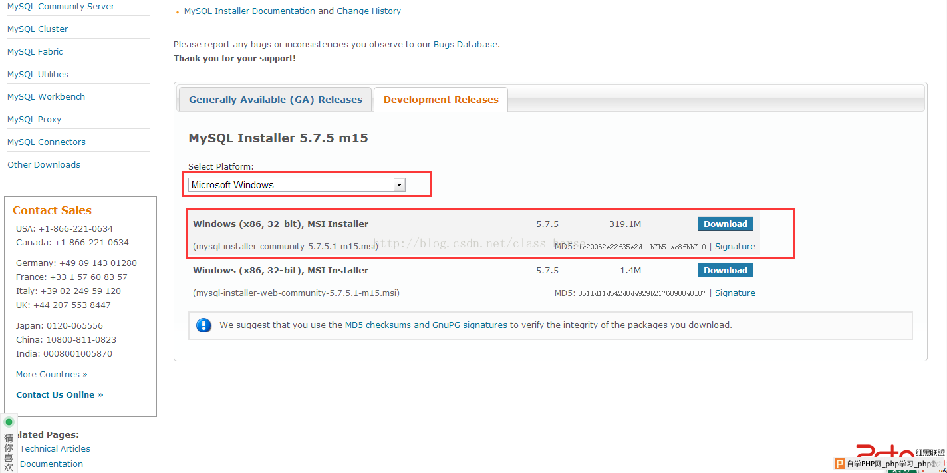Click the "UK: +44 207 553 8447" line

tap(63, 305)
